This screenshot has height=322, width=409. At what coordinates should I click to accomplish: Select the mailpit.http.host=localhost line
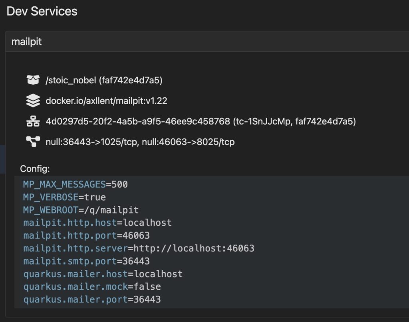pos(97,223)
